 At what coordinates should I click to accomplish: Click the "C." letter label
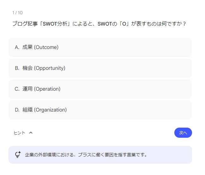click(x=17, y=89)
